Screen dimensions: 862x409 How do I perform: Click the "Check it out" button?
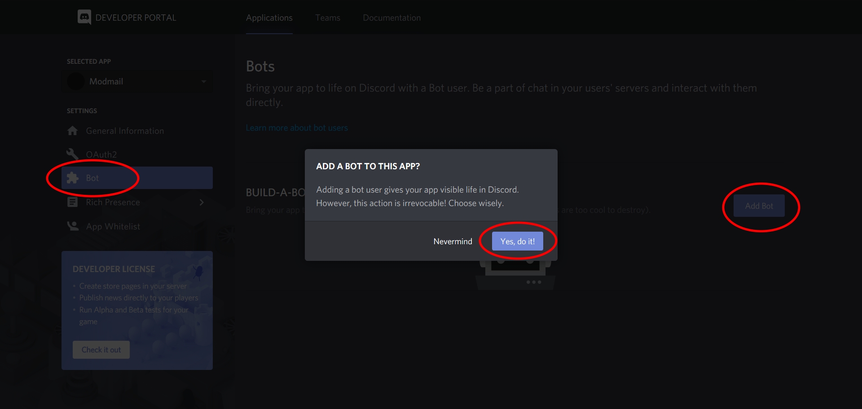click(x=101, y=350)
